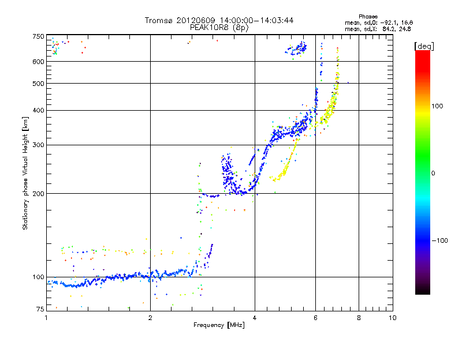
Task: Click the y-axis tick label '500'
Action: click(39, 84)
